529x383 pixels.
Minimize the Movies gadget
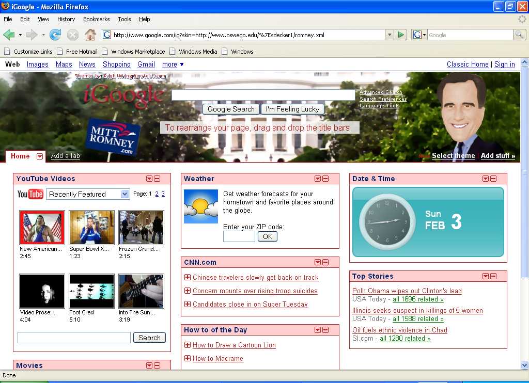click(x=157, y=365)
